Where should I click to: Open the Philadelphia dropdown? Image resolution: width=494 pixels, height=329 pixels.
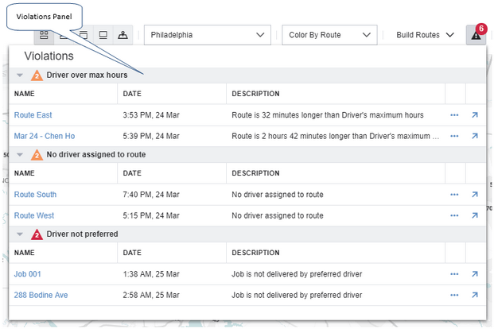208,35
